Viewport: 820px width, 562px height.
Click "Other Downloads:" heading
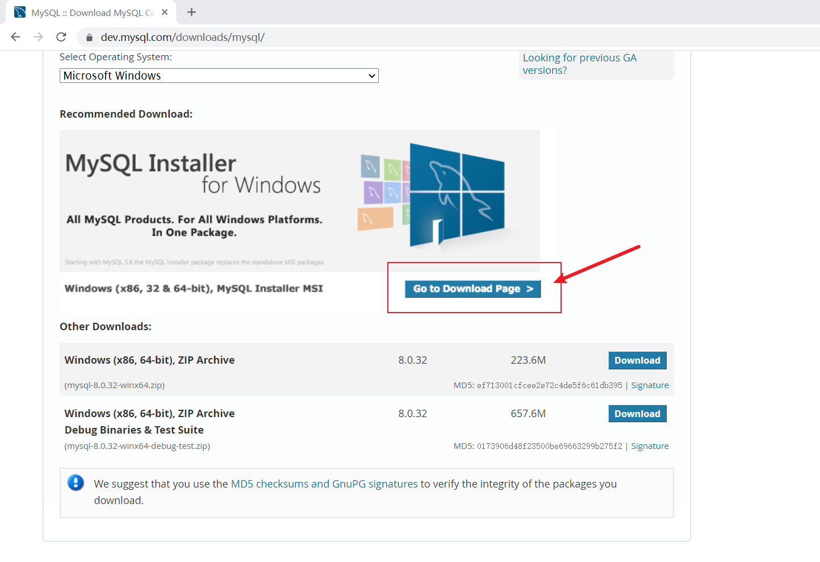click(x=106, y=327)
